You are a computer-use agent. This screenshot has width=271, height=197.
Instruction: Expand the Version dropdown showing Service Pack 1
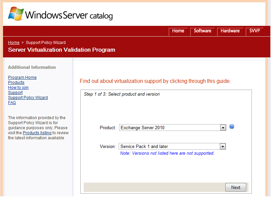click(x=172, y=146)
